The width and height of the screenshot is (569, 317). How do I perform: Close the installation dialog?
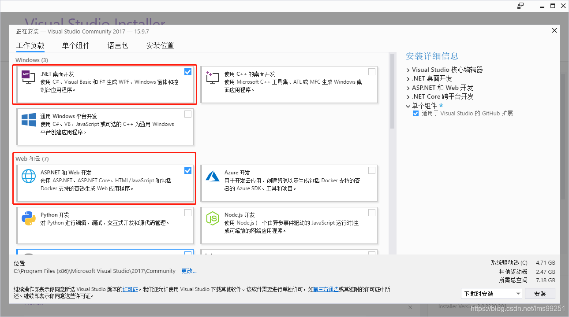click(554, 30)
